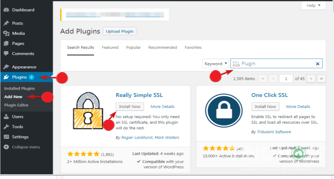The height and width of the screenshot is (179, 334).
Task: Click the Really Simple SSL padlock thumbnail
Action: point(88,111)
